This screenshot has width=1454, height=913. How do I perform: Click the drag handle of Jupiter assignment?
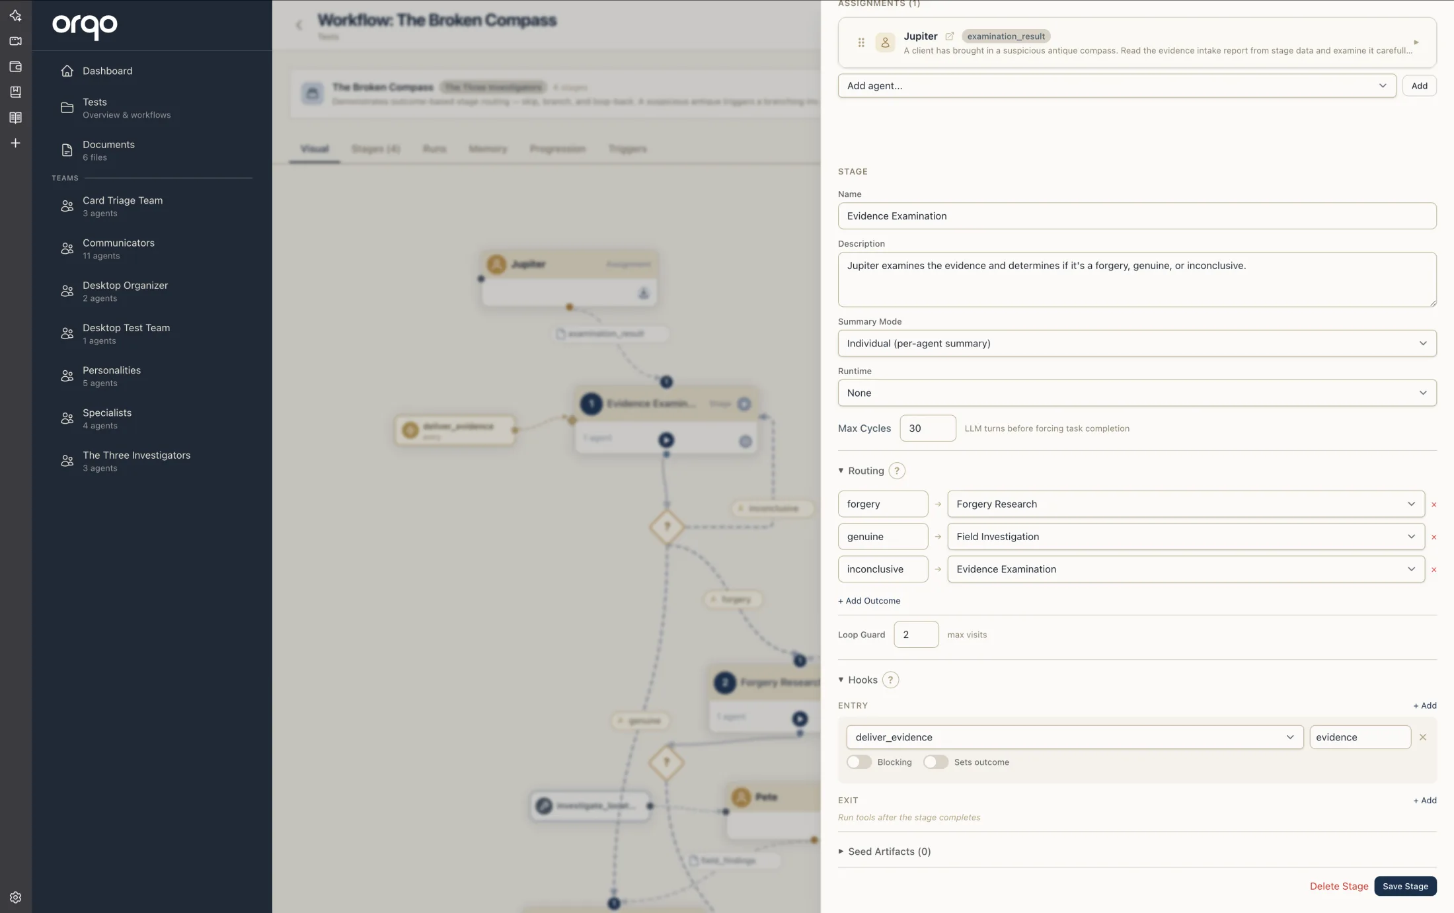(x=861, y=42)
